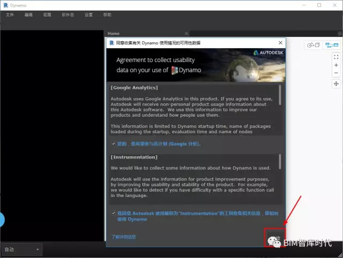Click the Dynamo logo in the banner

click(x=174, y=70)
